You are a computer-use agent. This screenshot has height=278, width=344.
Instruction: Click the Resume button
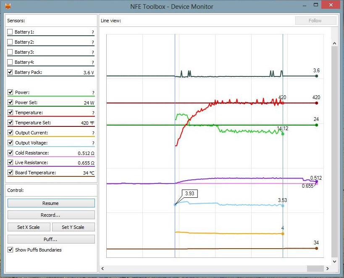[x=51, y=203]
